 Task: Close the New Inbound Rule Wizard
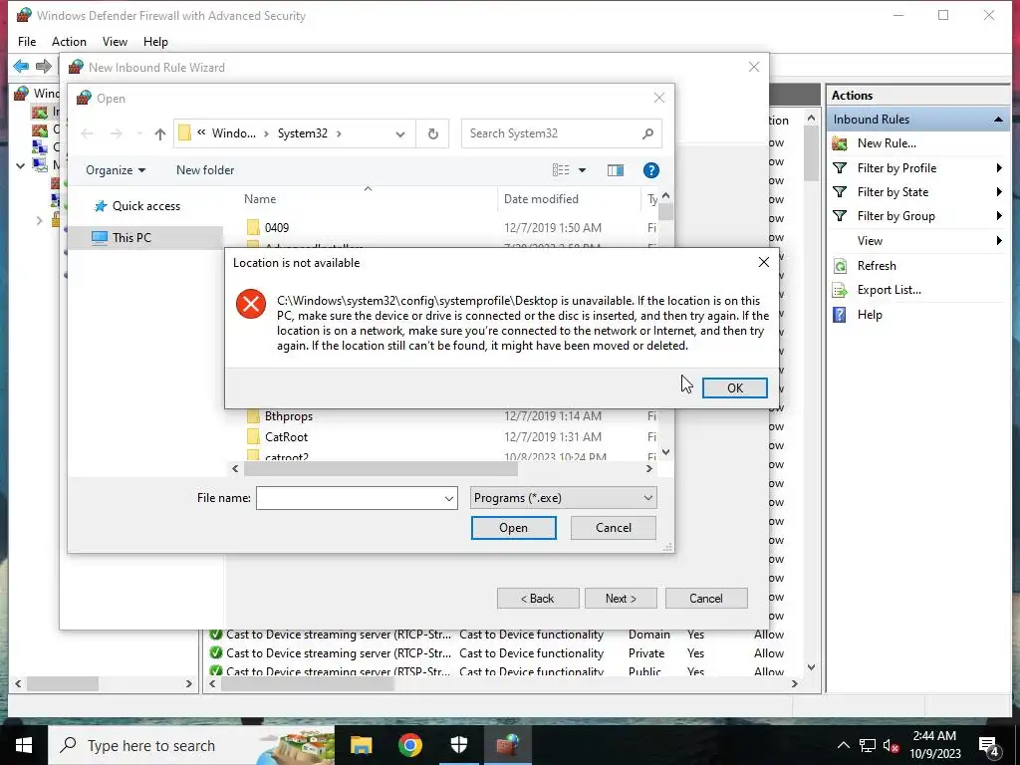tap(754, 67)
